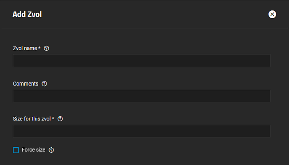Image resolution: width=289 pixels, height=165 pixels.
Task: Click the question mark after Zvol name
Action: tap(47, 49)
